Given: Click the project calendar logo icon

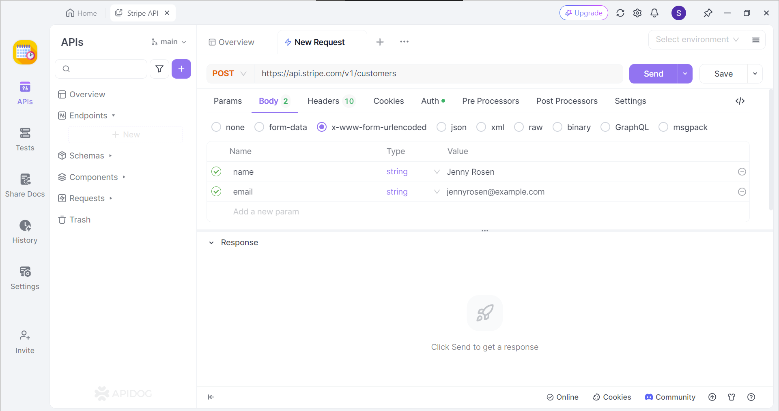Looking at the screenshot, I should pos(25,52).
